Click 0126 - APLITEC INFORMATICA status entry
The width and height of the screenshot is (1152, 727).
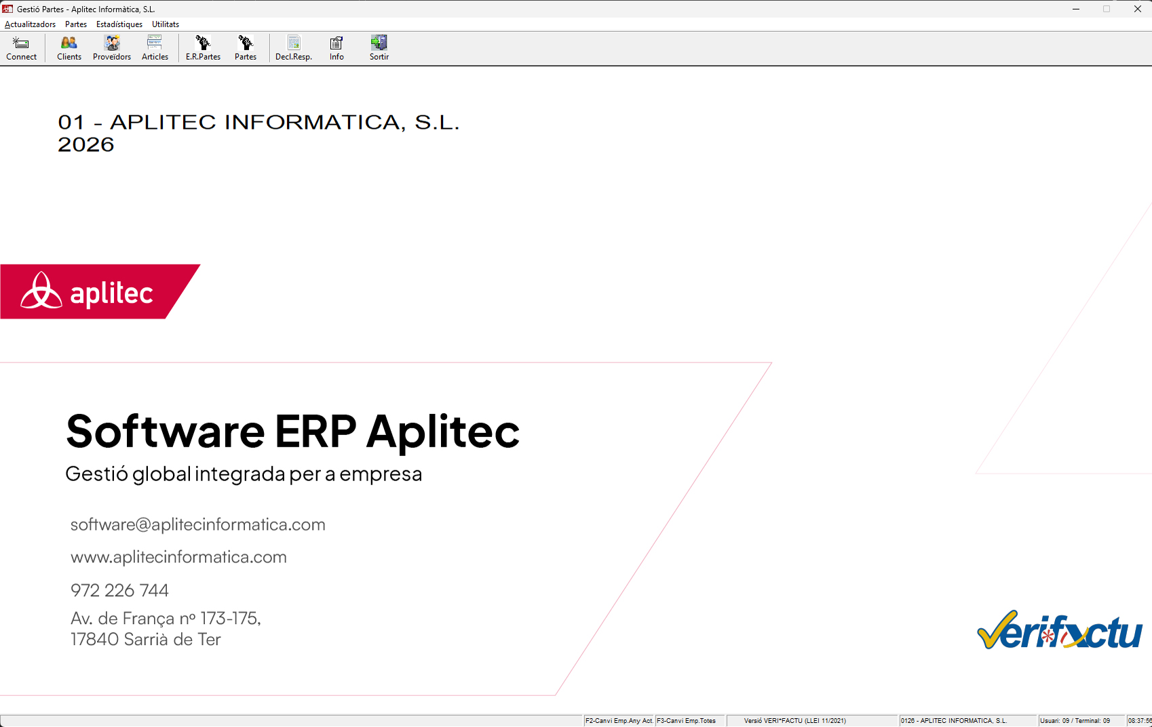click(968, 720)
